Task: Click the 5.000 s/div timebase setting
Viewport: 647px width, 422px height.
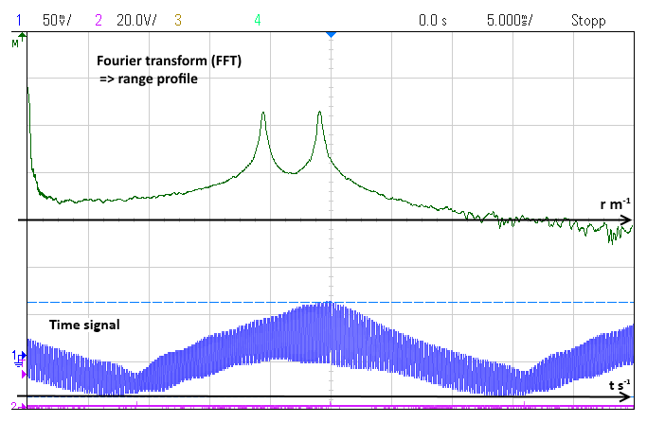Action: 511,19
